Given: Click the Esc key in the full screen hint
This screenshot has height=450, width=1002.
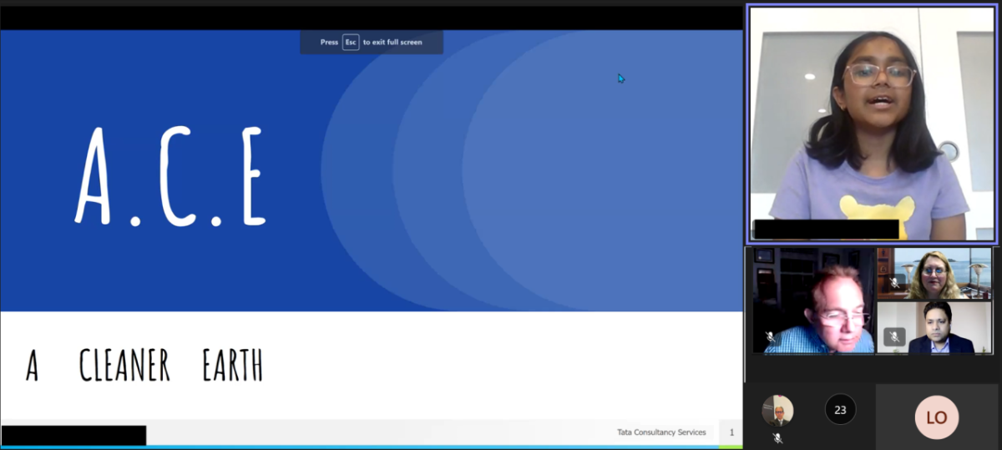Looking at the screenshot, I should 351,42.
